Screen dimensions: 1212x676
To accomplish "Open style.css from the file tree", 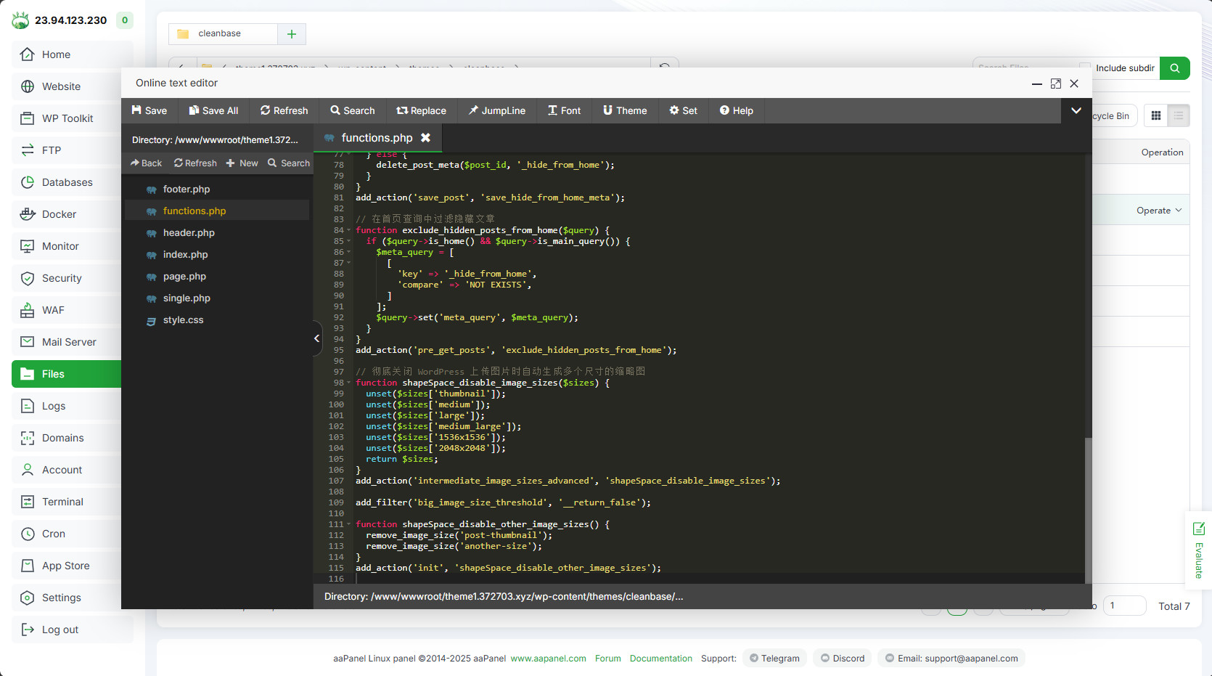I will [x=183, y=320].
